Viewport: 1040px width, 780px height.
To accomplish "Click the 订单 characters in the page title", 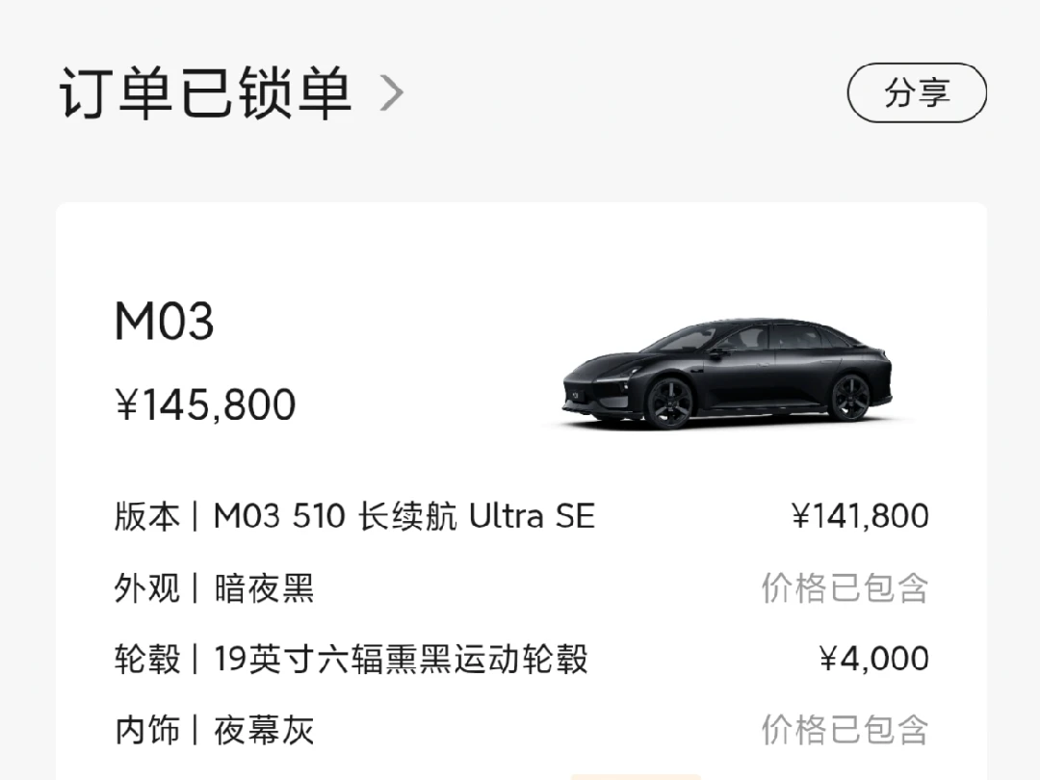I will pos(118,93).
